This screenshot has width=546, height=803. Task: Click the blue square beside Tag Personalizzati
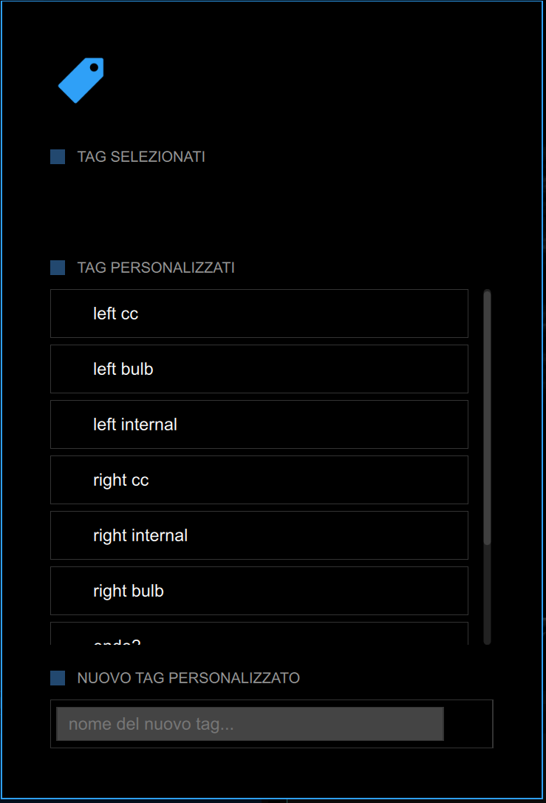pos(58,268)
